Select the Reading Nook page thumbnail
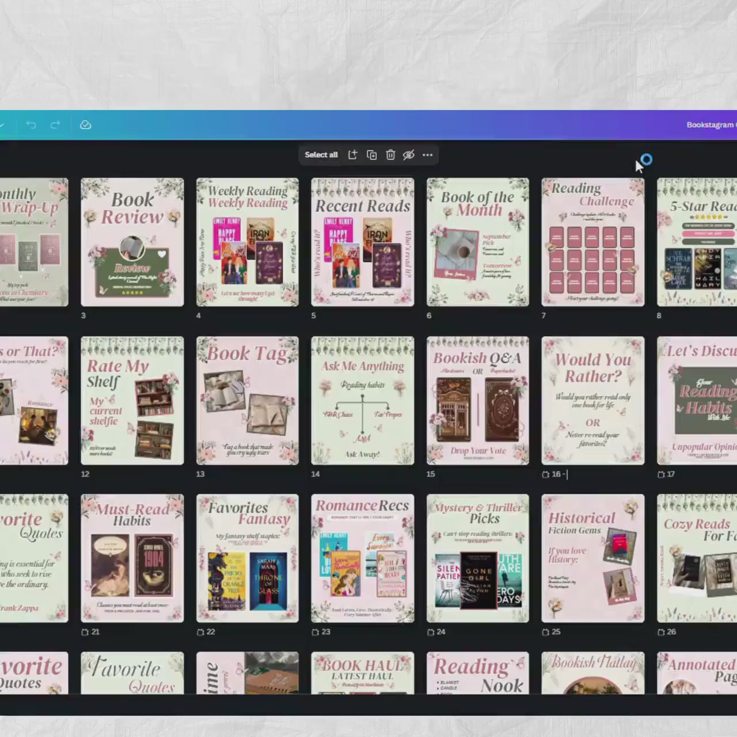 point(478,673)
